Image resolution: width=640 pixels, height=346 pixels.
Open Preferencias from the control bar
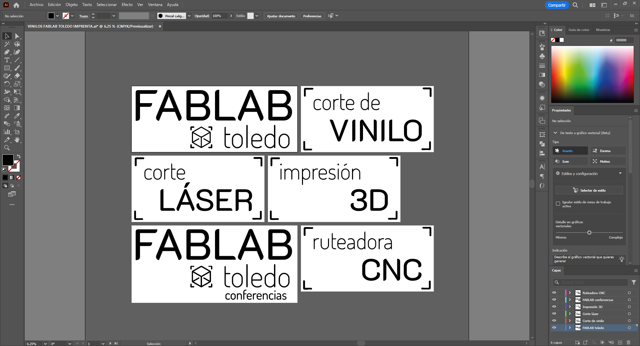click(312, 16)
